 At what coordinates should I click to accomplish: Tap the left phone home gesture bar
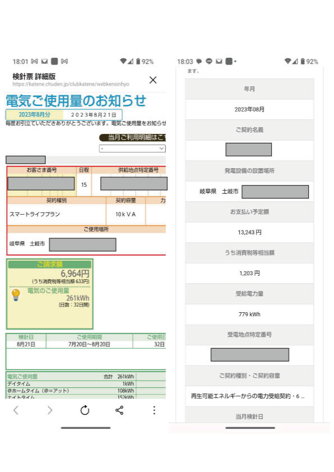(x=86, y=428)
